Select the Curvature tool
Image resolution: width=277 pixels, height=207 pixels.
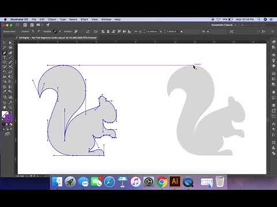10,53
